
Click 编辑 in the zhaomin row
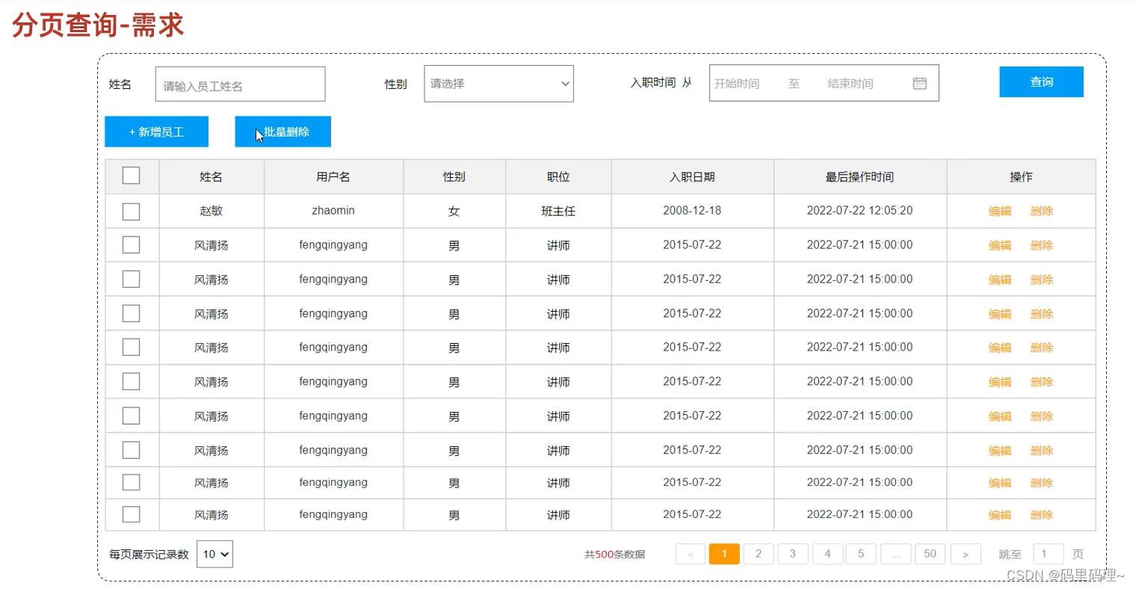1000,212
